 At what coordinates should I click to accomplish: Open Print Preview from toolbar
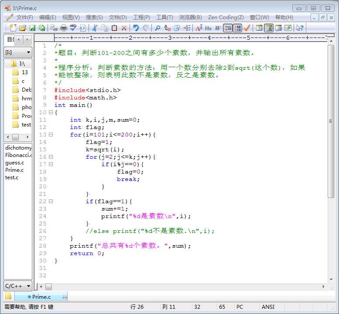(54, 28)
